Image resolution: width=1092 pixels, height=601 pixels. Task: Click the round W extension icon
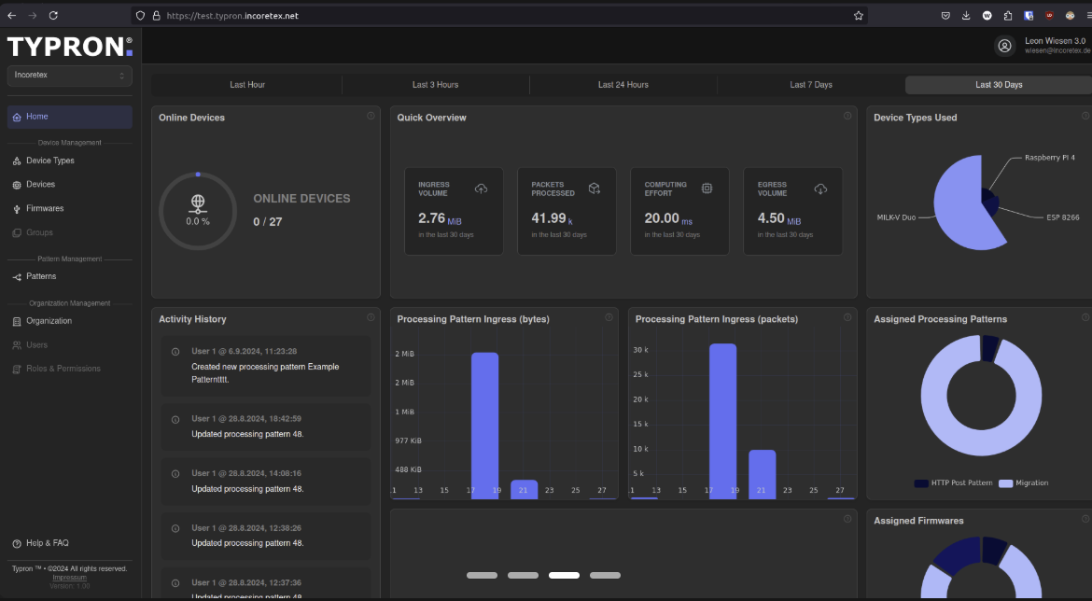click(x=987, y=15)
